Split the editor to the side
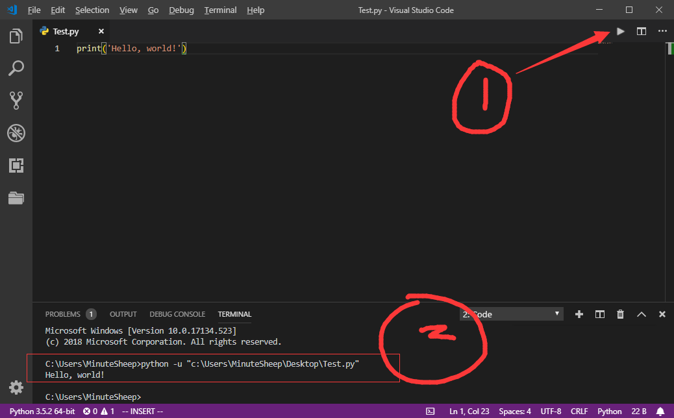This screenshot has width=674, height=418. coord(642,31)
